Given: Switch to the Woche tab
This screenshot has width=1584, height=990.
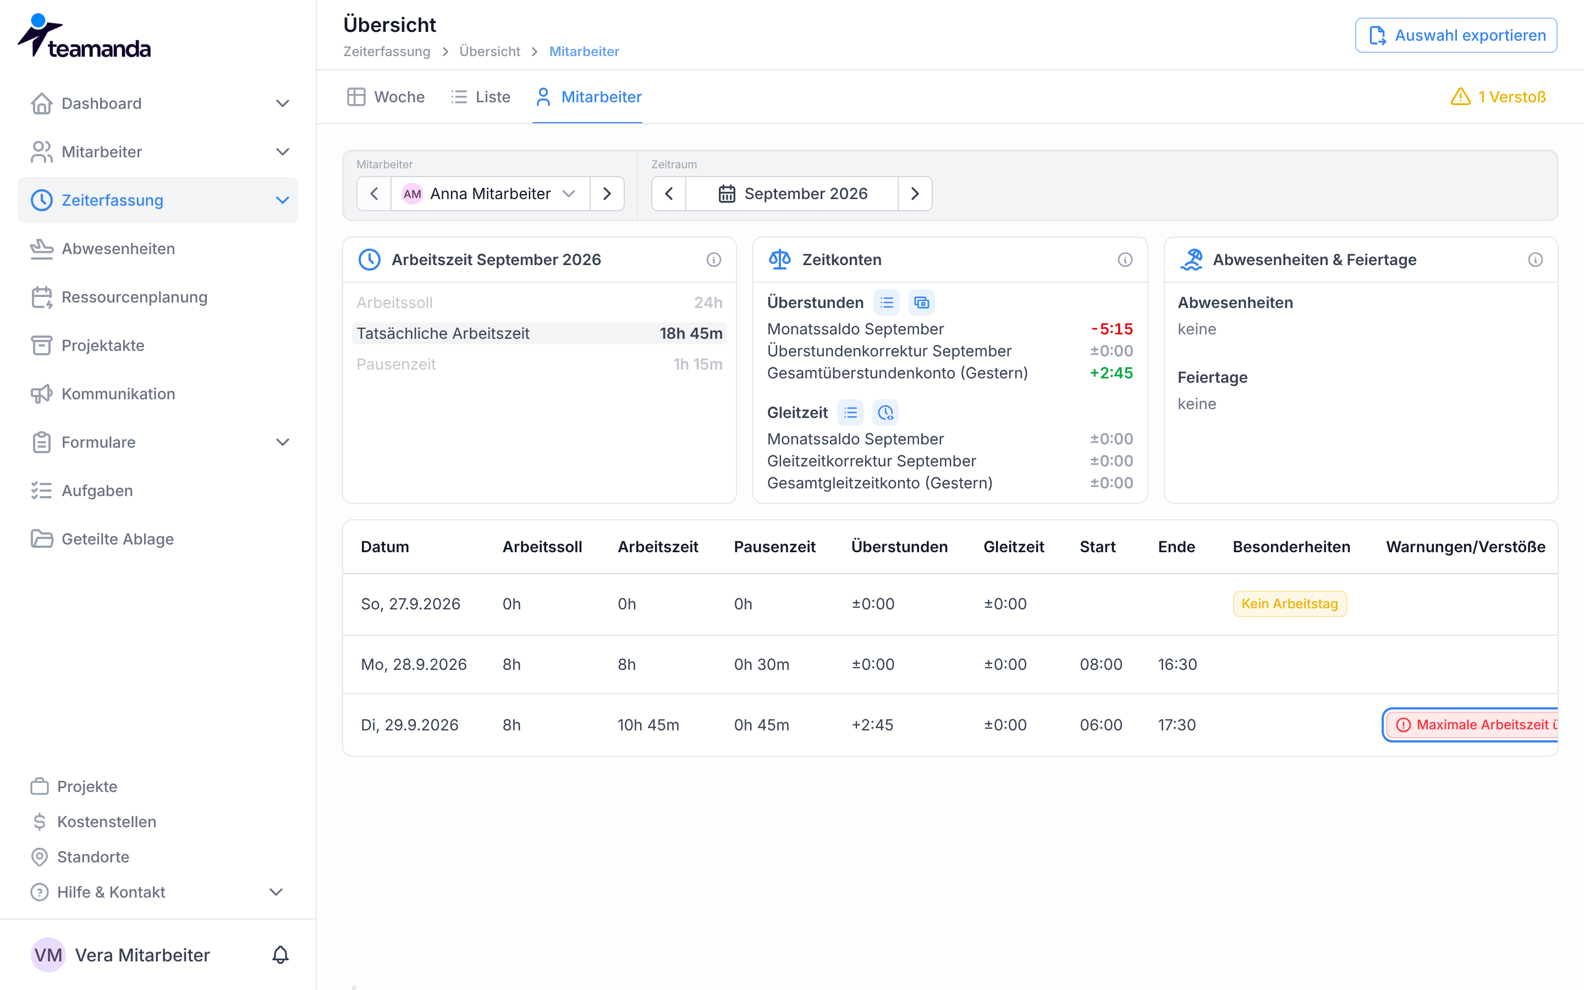Looking at the screenshot, I should 386,97.
